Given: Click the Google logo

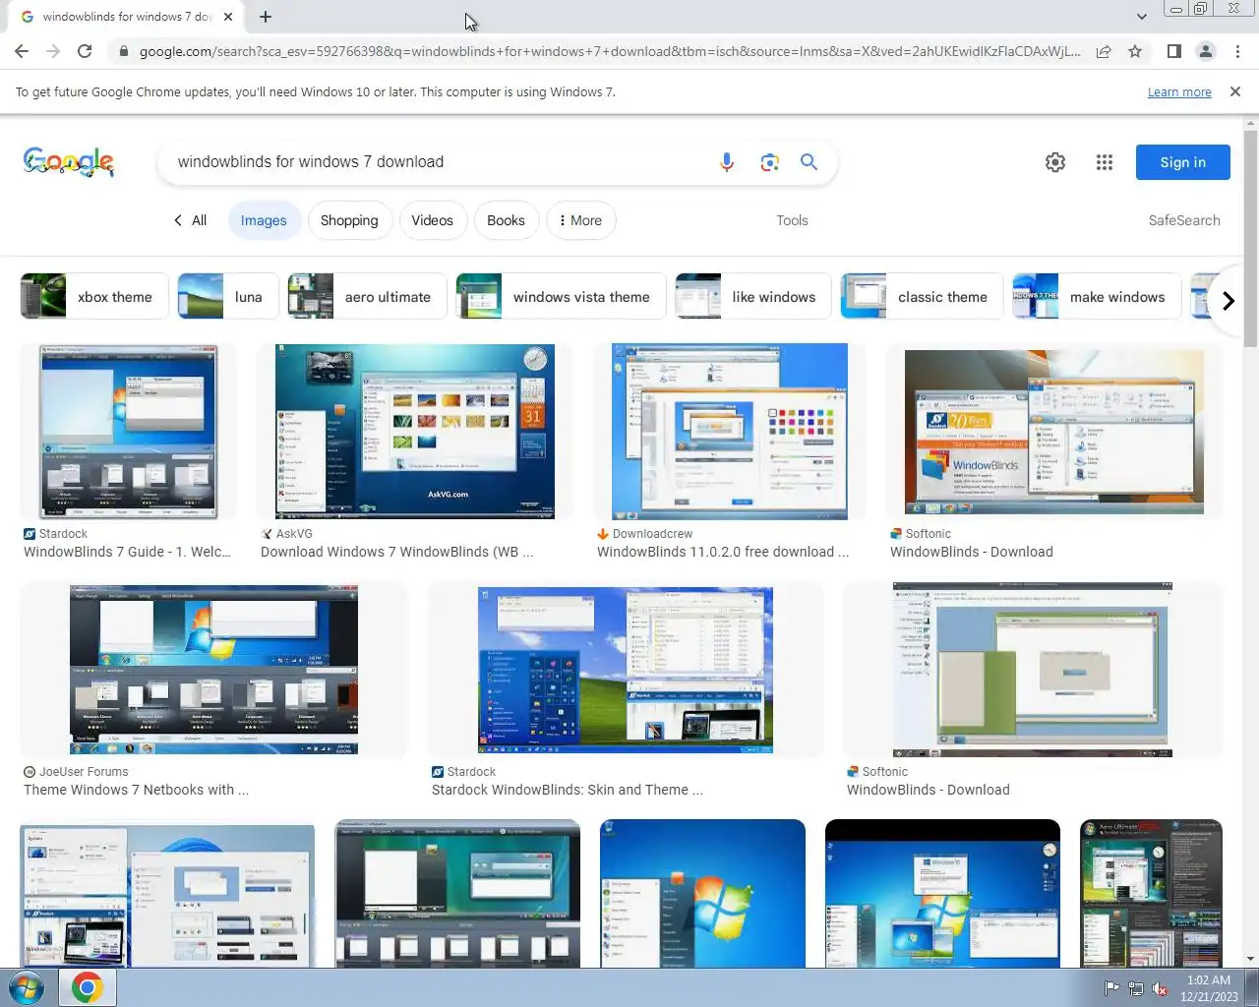Looking at the screenshot, I should pyautogui.click(x=69, y=162).
